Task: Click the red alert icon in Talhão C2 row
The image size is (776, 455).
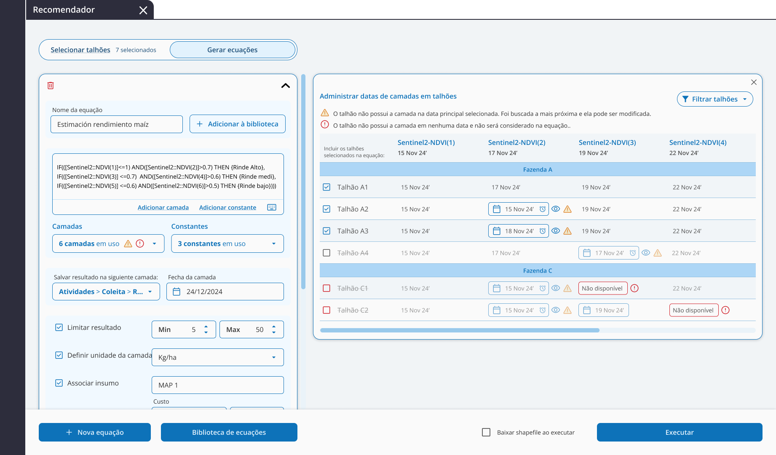Action: pos(725,310)
